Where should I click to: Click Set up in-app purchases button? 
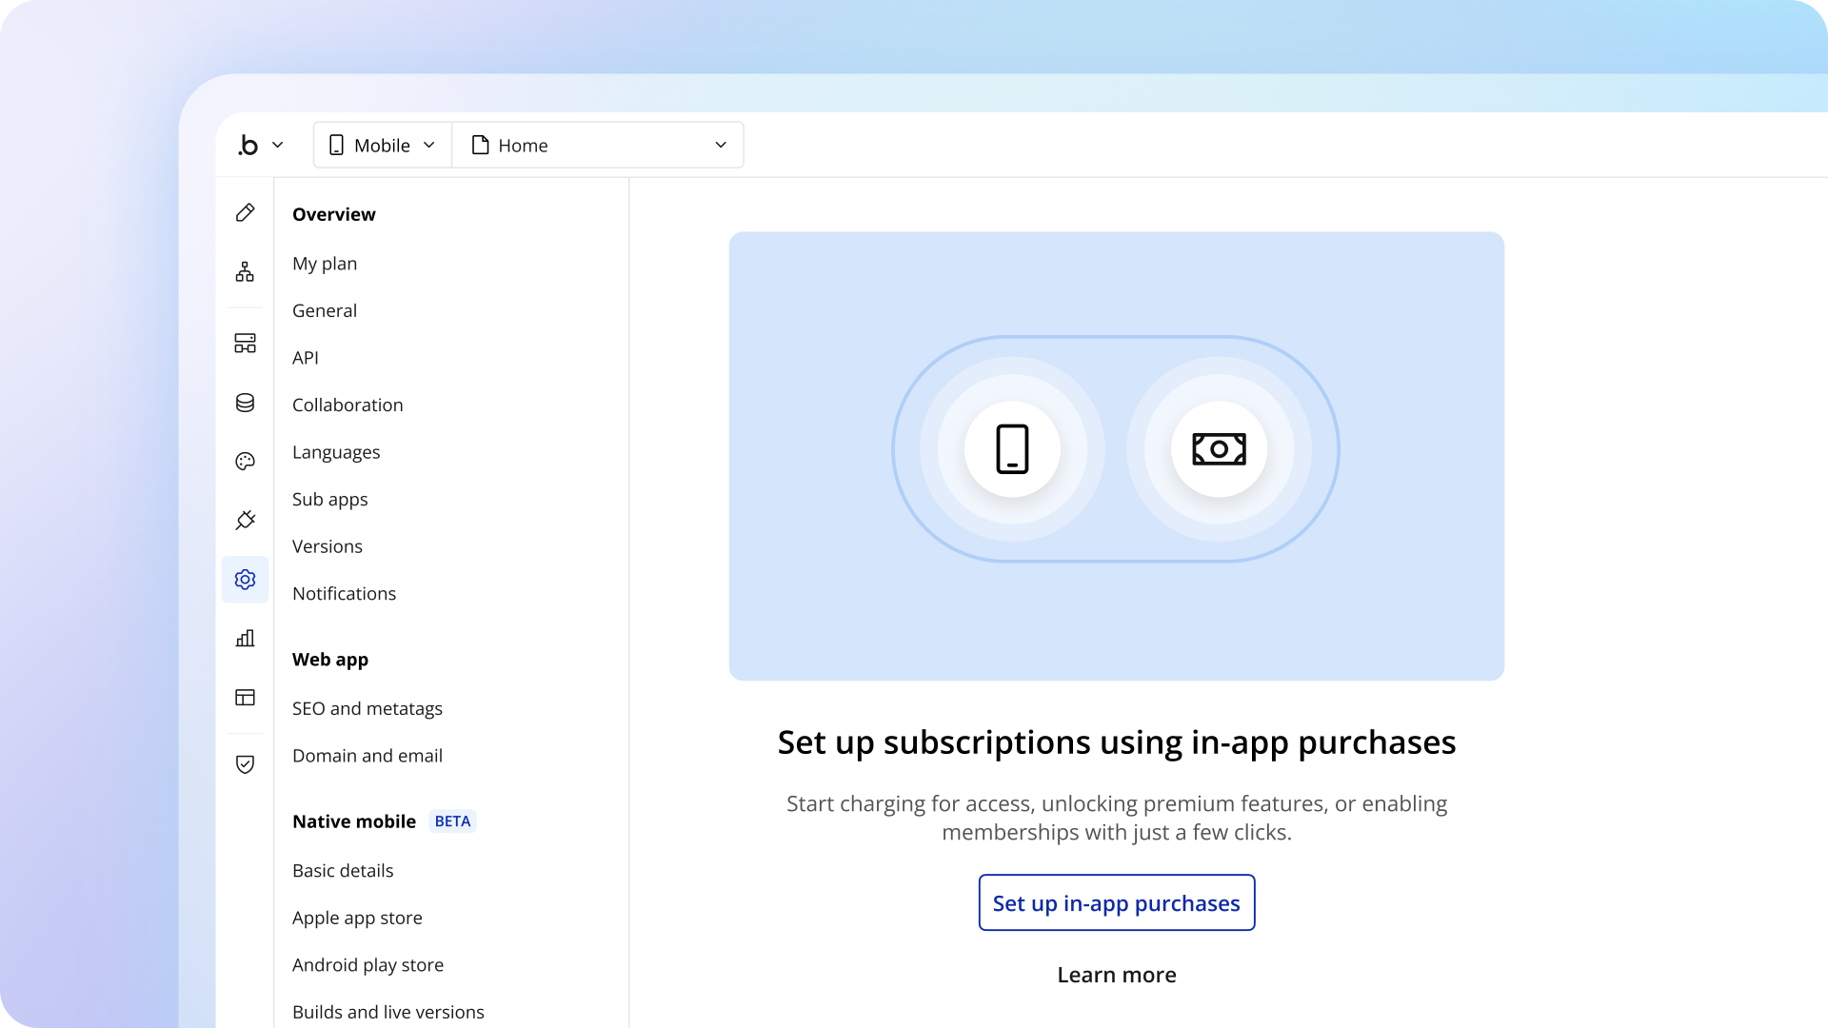click(1116, 902)
